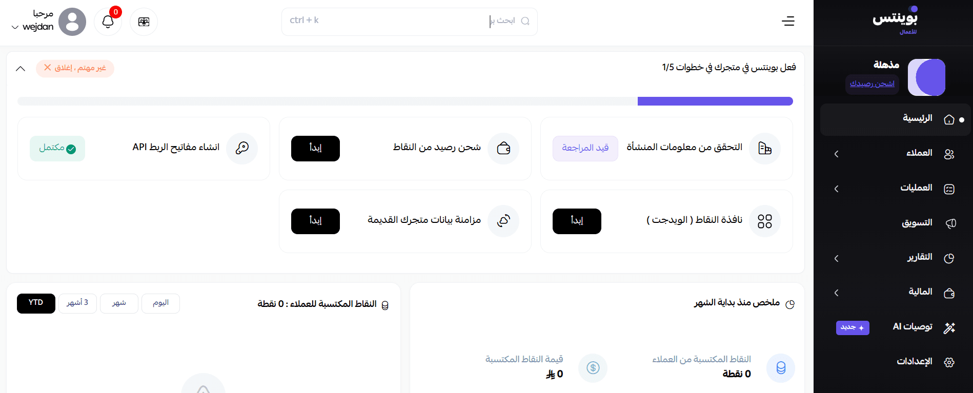Click the onboarding steps progress bar
This screenshot has width=973, height=393.
coord(405,101)
